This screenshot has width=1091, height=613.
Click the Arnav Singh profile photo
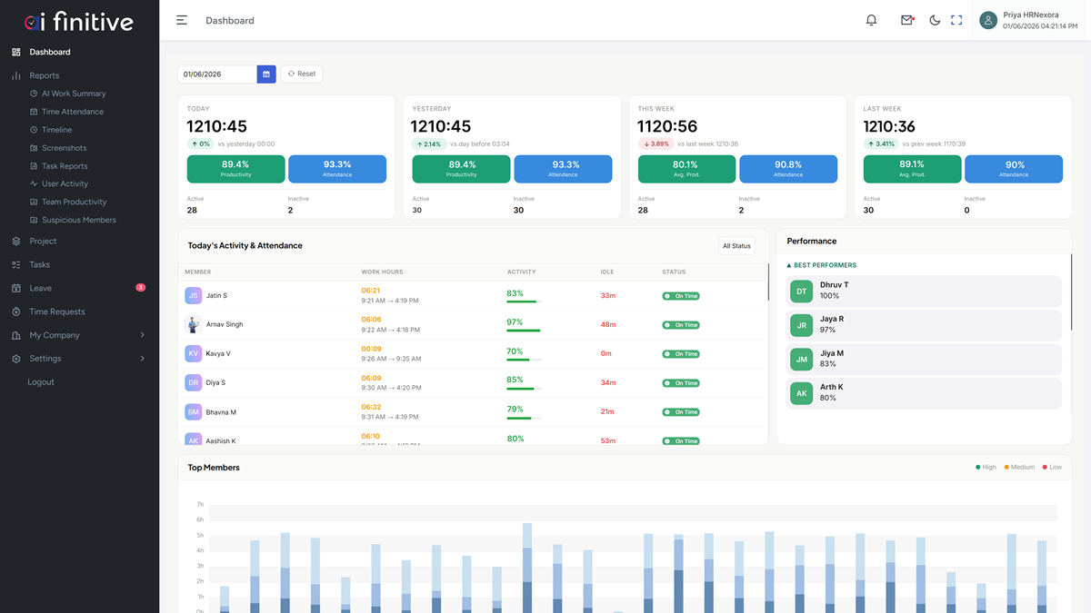click(x=193, y=324)
